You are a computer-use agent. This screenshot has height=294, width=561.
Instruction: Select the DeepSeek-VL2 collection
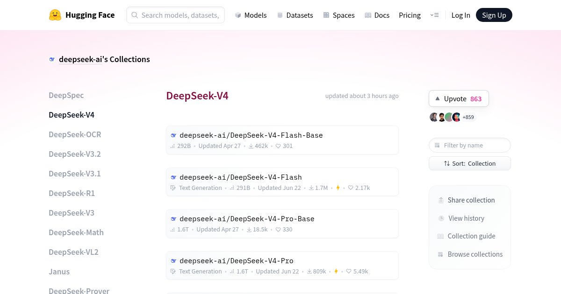(x=73, y=252)
